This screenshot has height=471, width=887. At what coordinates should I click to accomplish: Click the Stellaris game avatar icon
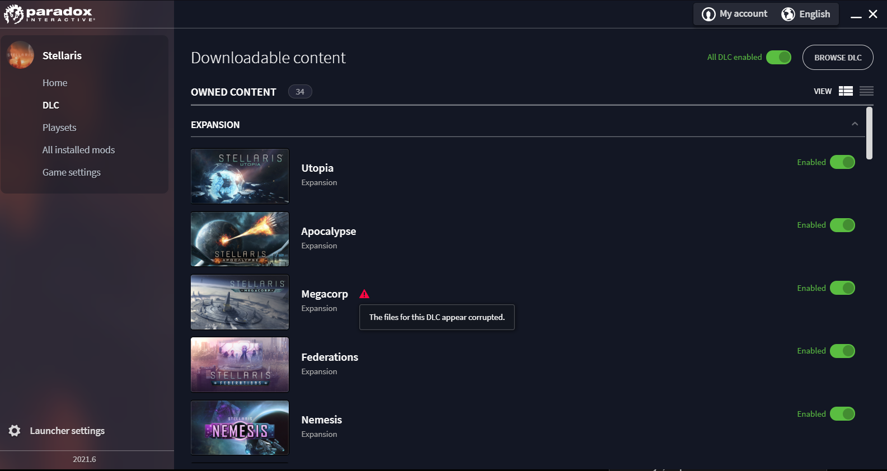21,55
